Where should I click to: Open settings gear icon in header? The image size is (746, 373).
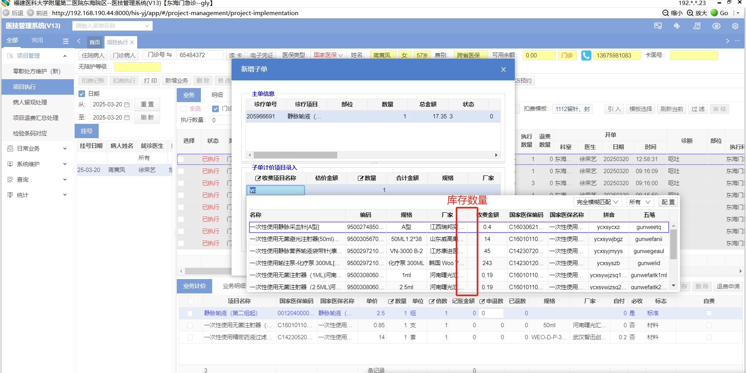[735, 26]
